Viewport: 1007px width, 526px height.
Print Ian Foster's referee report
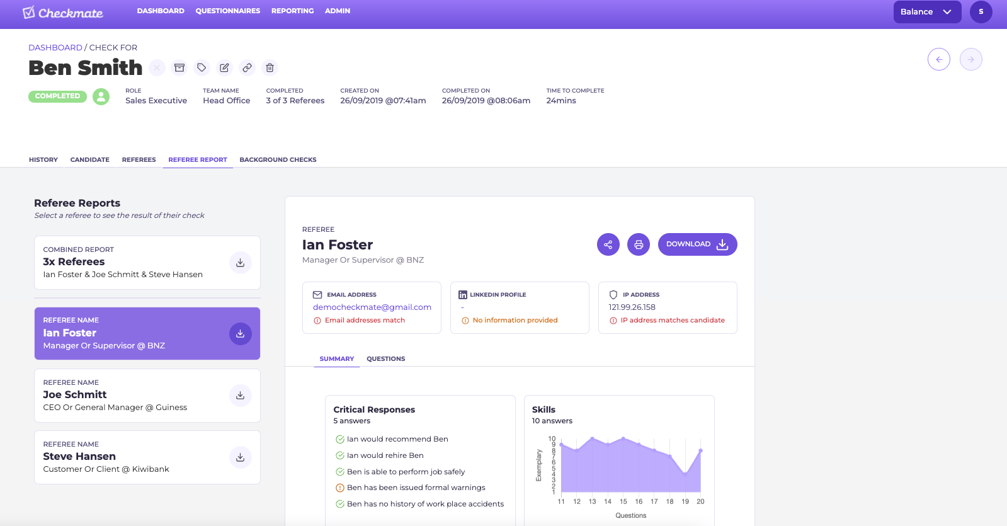(x=639, y=244)
